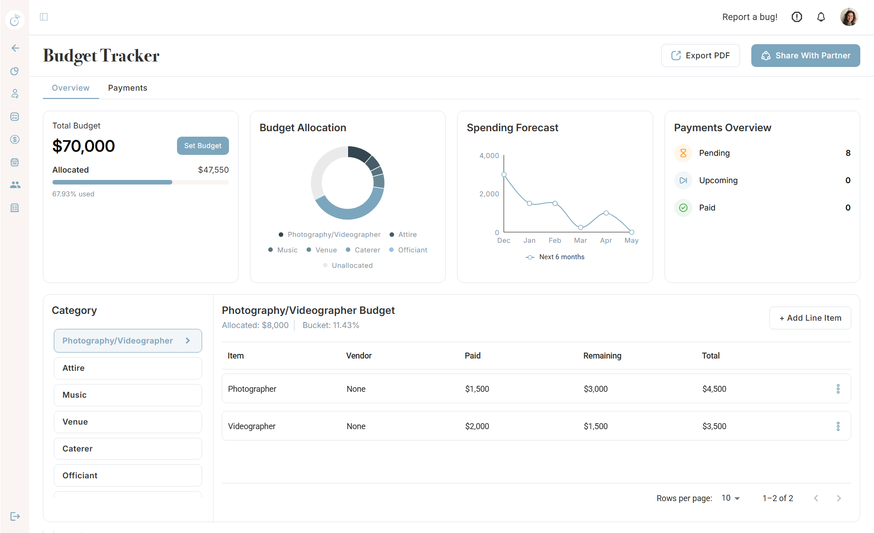This screenshot has width=874, height=533.
Task: Select the Overview tab
Action: coord(70,88)
